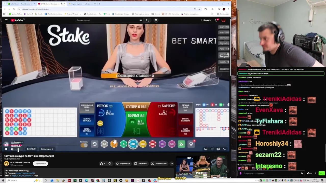
Task: Open the browser extensions puzzle icon
Action: point(206,9)
